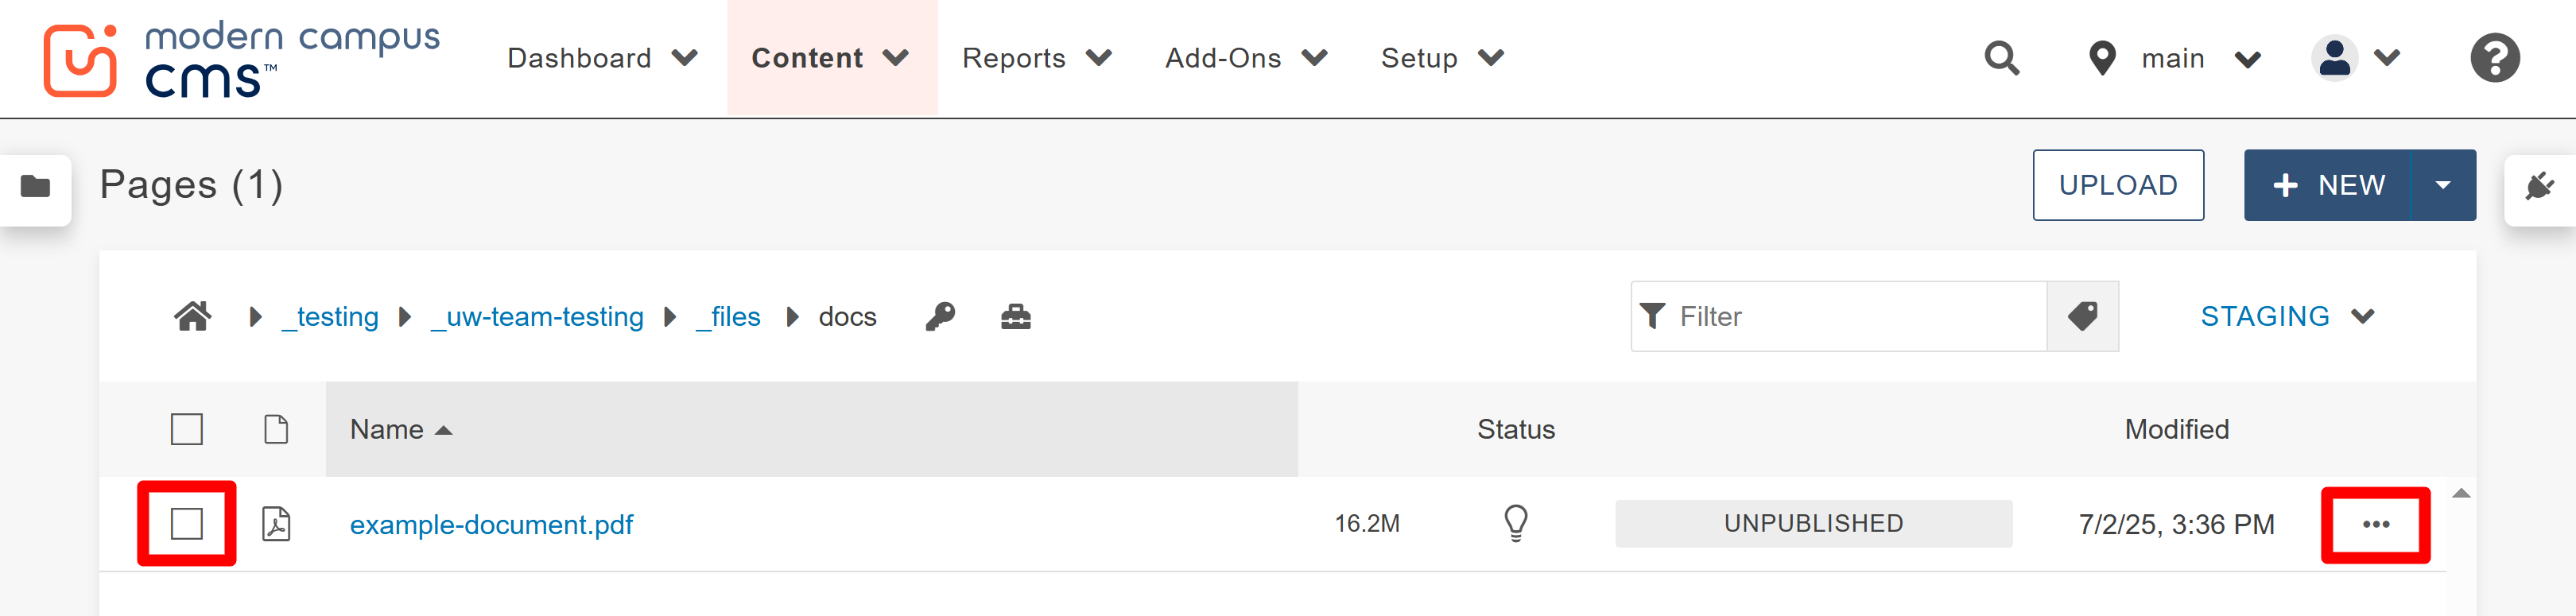Toggle the select-all checkbox in header row
This screenshot has width=2576, height=616.
point(186,429)
